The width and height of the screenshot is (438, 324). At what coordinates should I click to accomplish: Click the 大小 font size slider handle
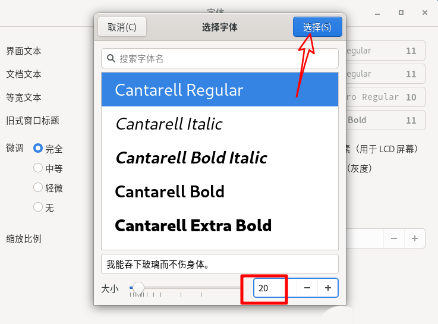[138, 288]
